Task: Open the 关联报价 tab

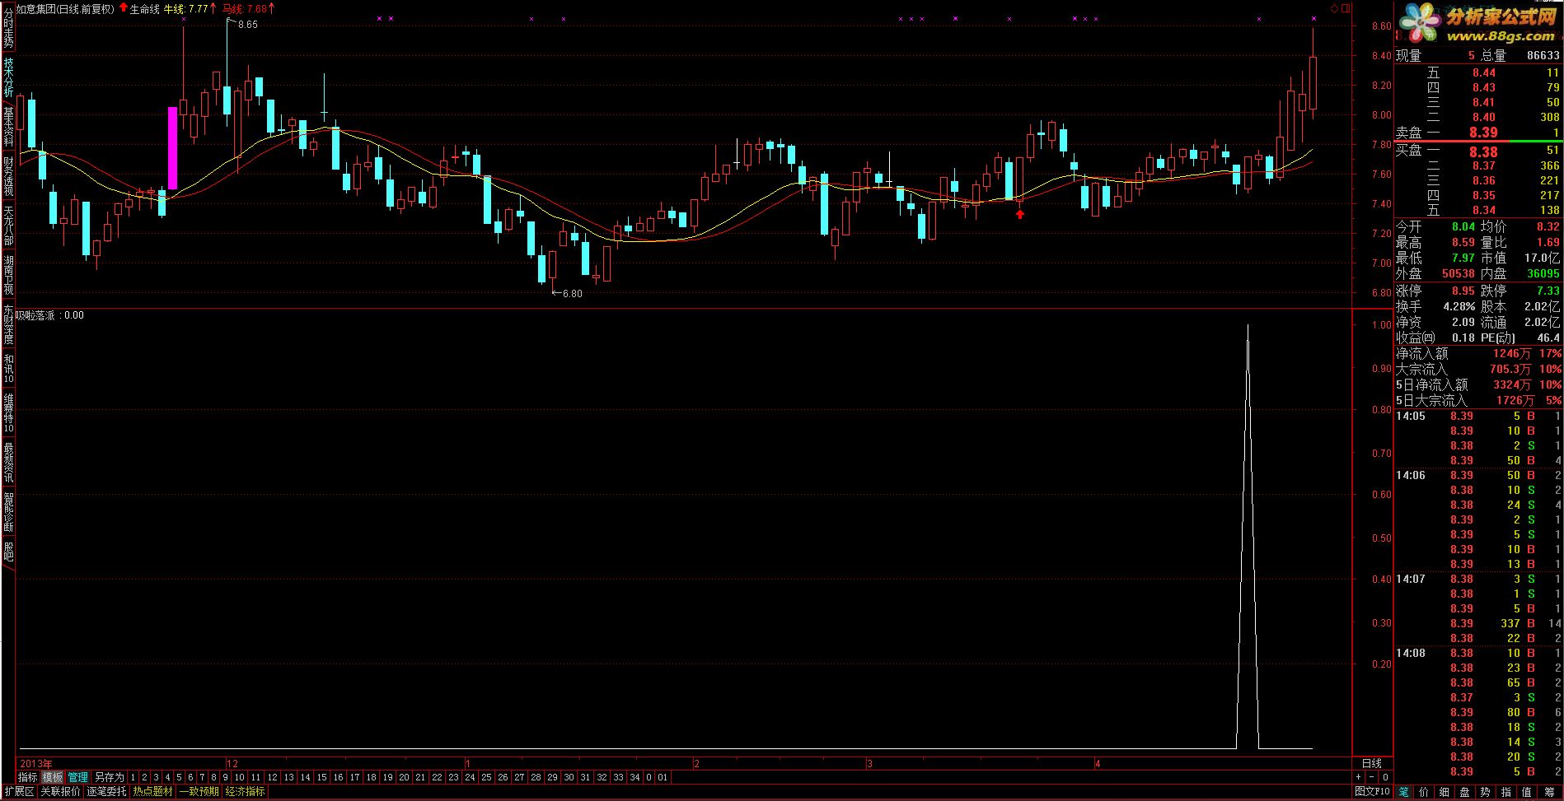Action: pos(61,792)
